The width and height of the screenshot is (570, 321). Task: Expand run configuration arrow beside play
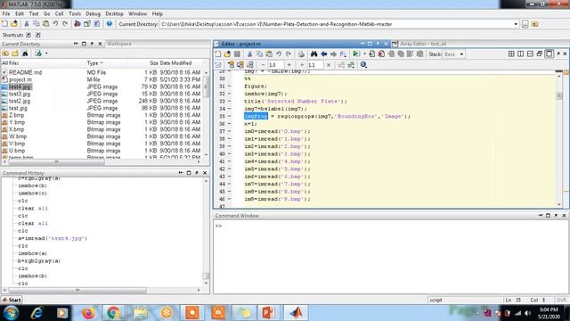coord(364,54)
